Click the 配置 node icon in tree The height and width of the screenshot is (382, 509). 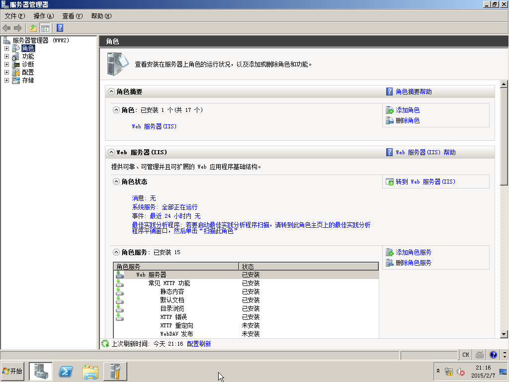click(x=15, y=72)
